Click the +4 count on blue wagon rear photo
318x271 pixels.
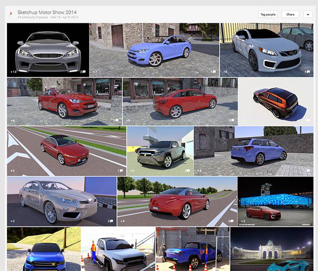click(200, 171)
